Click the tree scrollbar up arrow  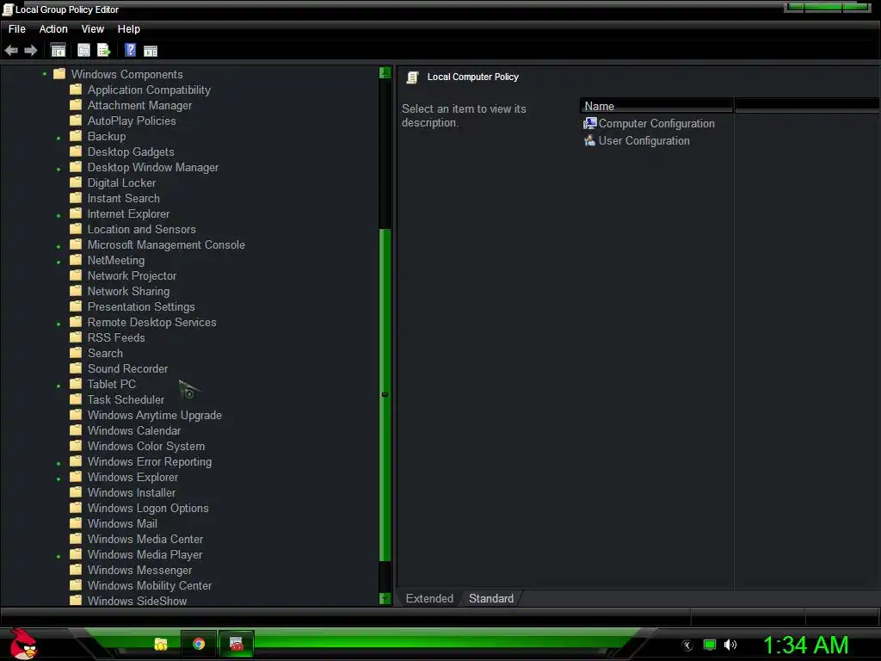pos(385,72)
